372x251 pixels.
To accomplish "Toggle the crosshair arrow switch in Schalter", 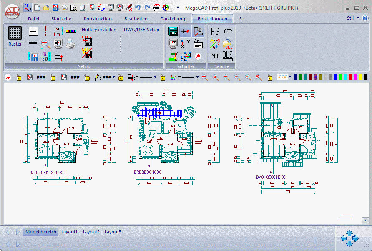I will [185, 31].
